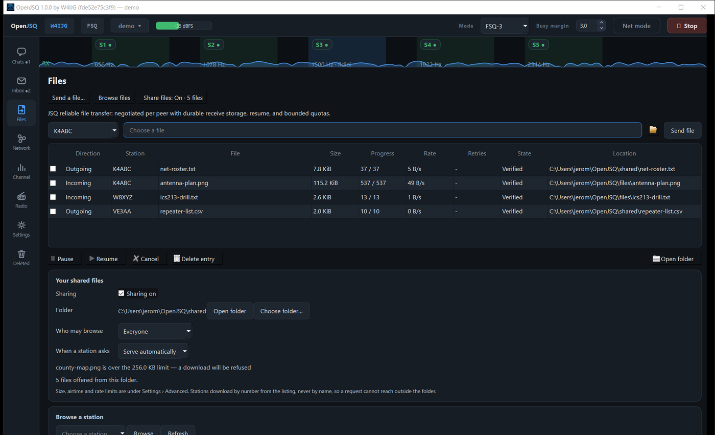Select the S2 channel marker
The width and height of the screenshot is (715, 435).
coord(213,45)
